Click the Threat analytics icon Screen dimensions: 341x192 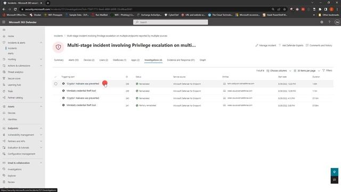coord(4,72)
